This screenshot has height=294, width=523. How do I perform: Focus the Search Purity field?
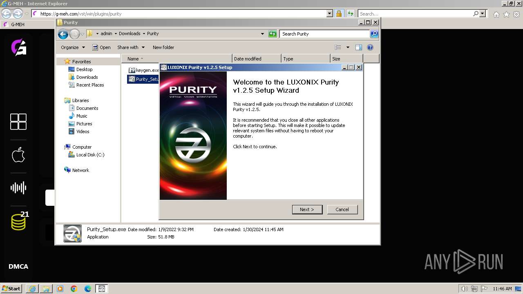[x=325, y=34]
